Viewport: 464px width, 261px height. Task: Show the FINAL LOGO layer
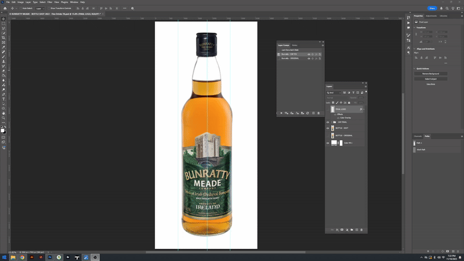pos(328,109)
